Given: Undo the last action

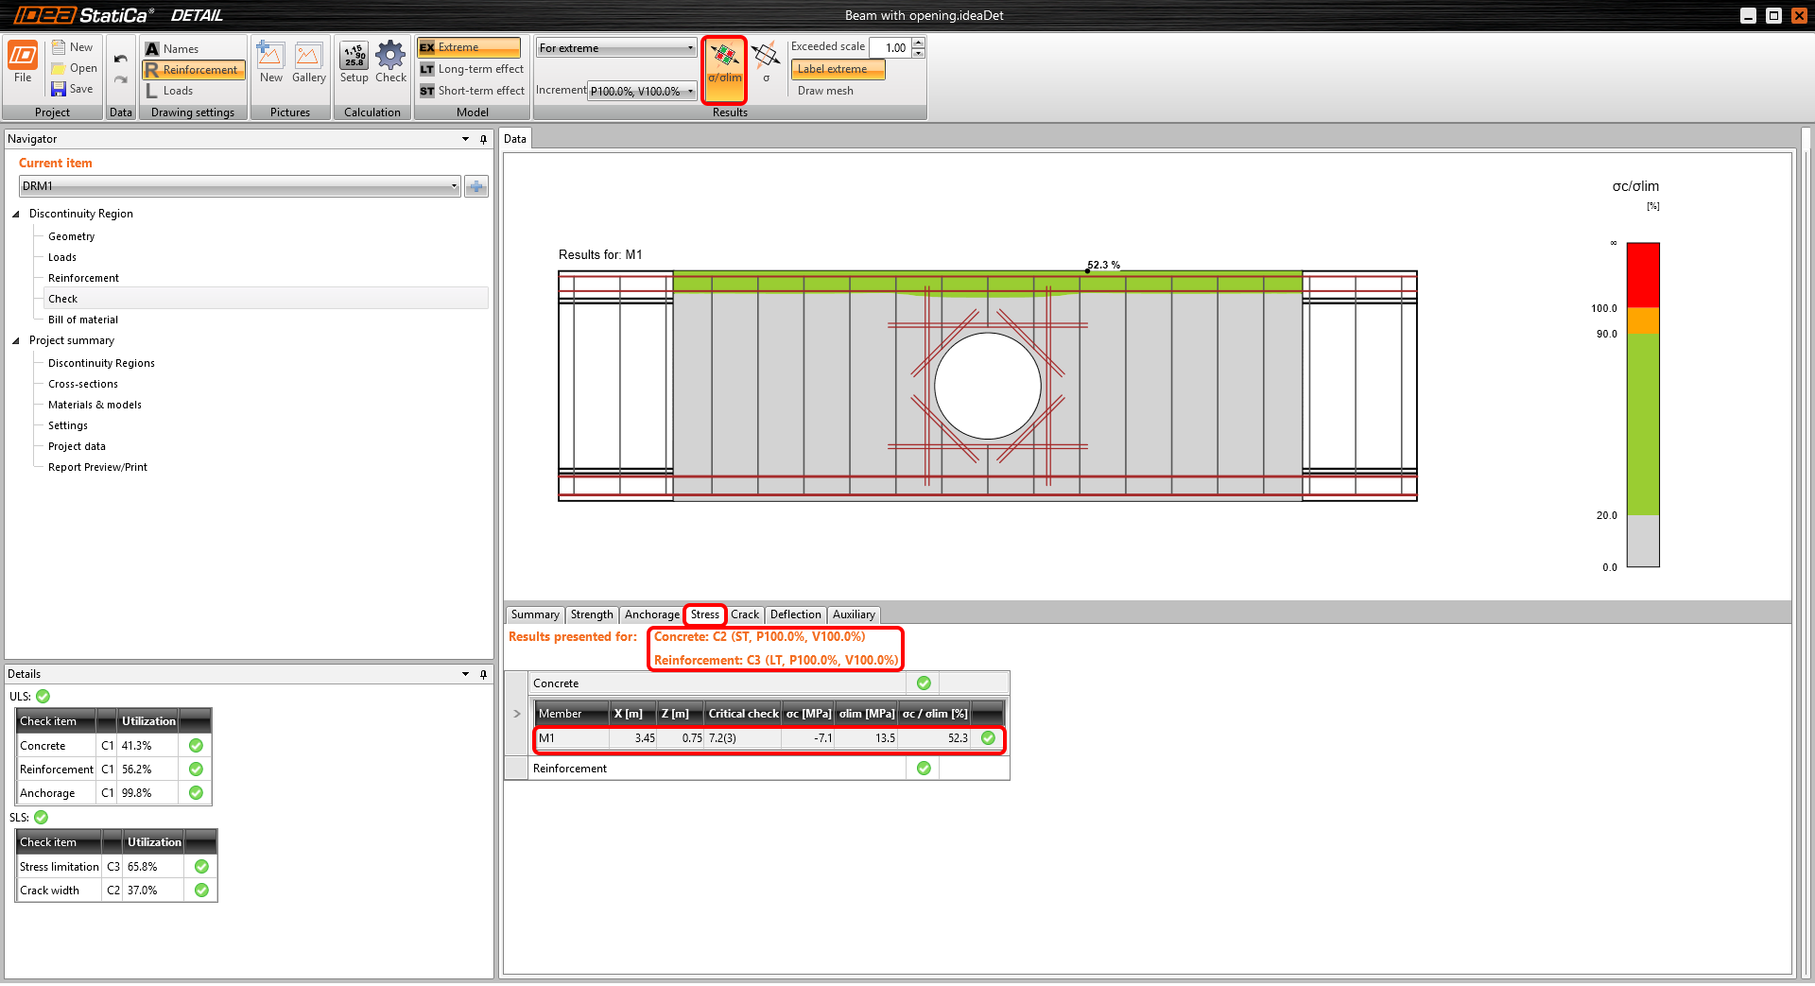Looking at the screenshot, I should 120,60.
